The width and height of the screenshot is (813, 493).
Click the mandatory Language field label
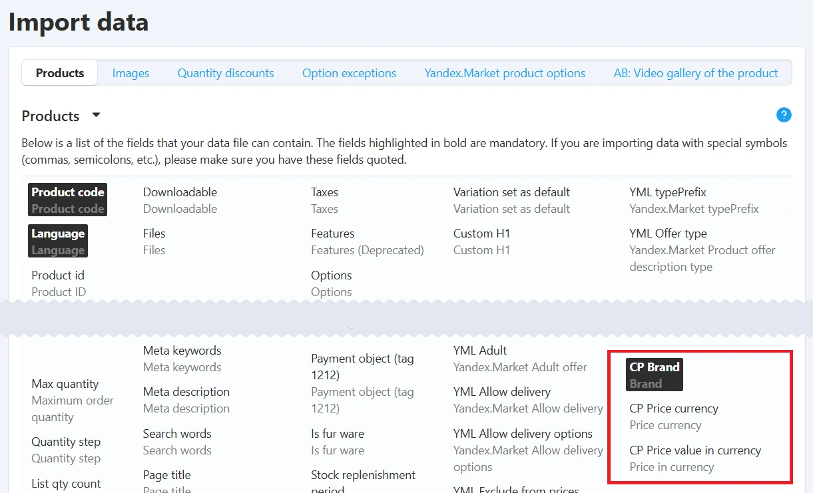pyautogui.click(x=58, y=234)
